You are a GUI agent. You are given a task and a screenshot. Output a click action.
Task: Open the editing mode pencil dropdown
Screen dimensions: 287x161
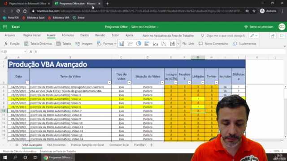[254, 36]
